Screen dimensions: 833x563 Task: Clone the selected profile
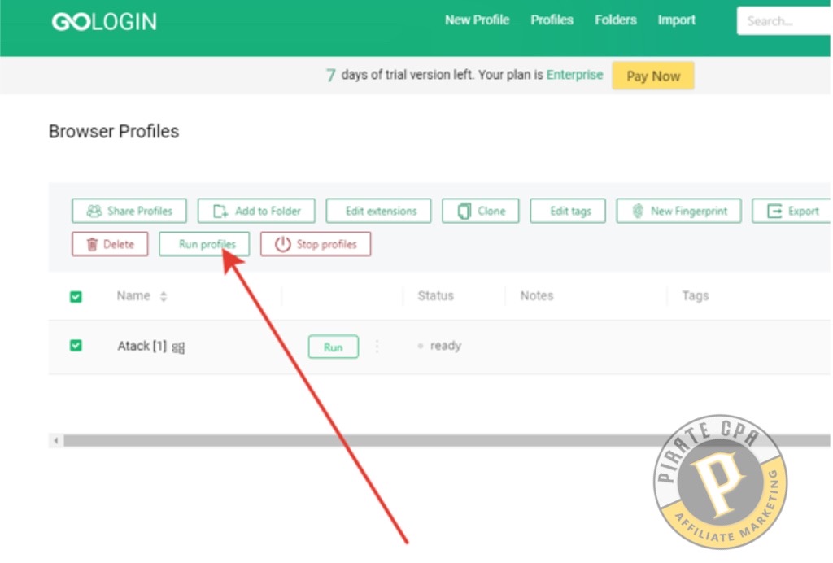[x=481, y=211]
